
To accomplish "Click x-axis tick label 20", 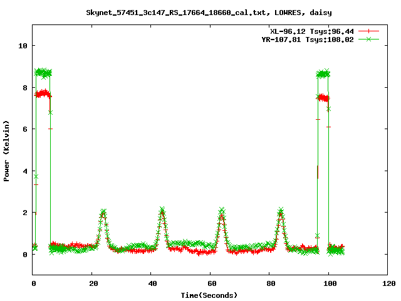I will (93, 283).
